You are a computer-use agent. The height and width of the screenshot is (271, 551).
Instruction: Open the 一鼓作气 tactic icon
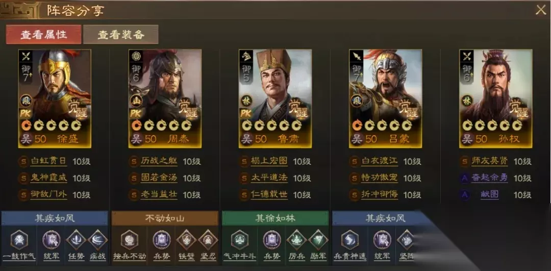[19, 240]
